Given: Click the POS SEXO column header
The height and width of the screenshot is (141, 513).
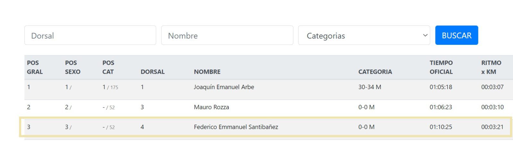Looking at the screenshot, I should pyautogui.click(x=72, y=67).
